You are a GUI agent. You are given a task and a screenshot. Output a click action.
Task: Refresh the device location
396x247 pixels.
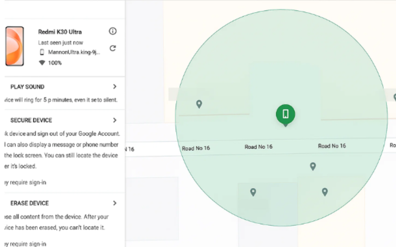coord(113,48)
